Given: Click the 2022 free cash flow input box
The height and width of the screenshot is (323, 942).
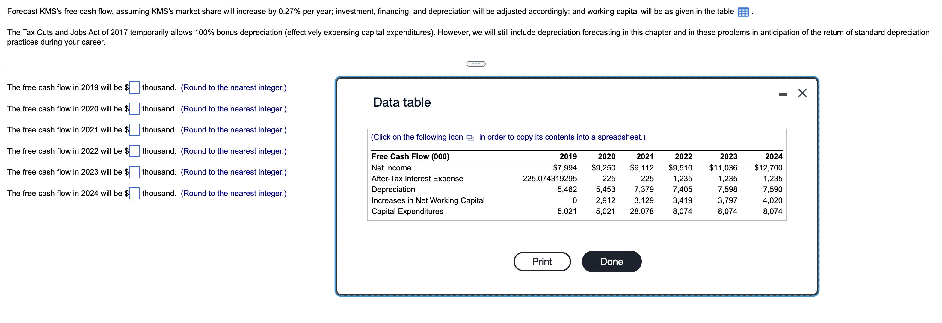Looking at the screenshot, I should [x=135, y=151].
